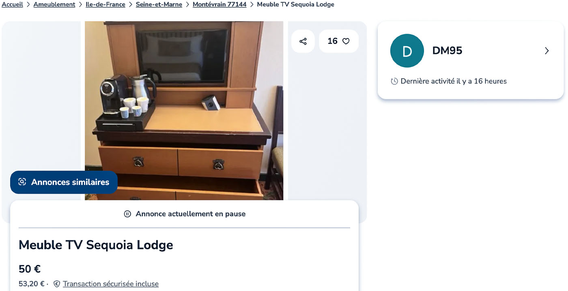Click the share icon button

click(303, 41)
